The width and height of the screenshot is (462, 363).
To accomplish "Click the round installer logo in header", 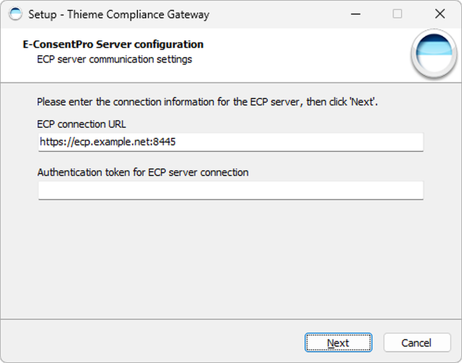I will (434, 53).
